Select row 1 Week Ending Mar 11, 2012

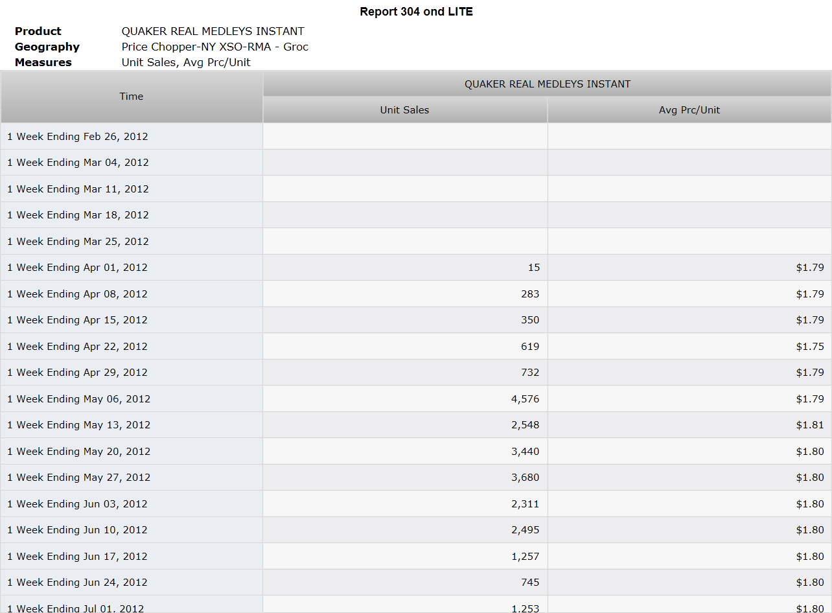tap(416, 189)
